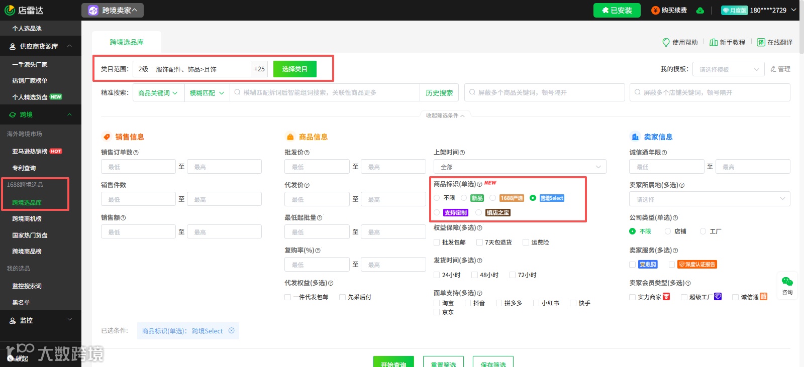Open the 180****2729 account menu
This screenshot has width=804, height=367.
(773, 10)
